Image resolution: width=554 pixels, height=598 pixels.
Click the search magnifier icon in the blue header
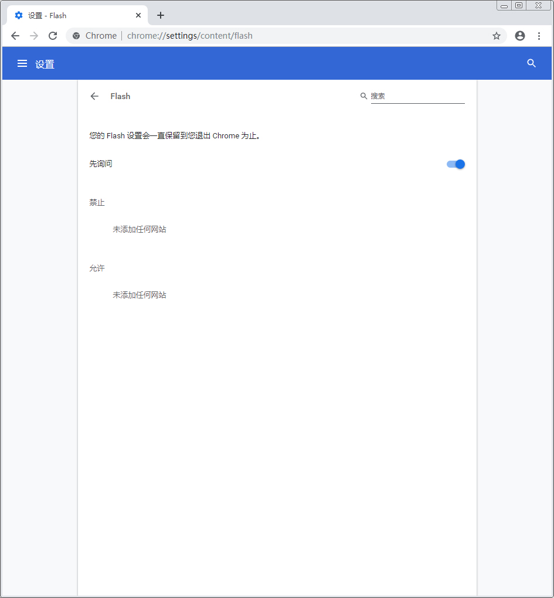(x=531, y=63)
